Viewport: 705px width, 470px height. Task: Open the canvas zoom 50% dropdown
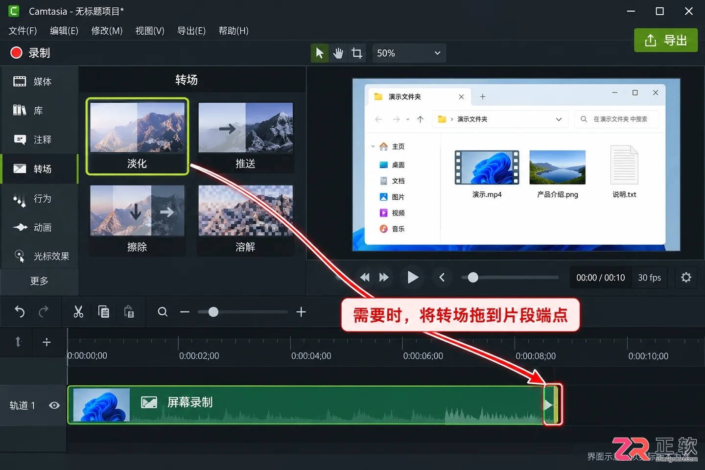pos(409,53)
